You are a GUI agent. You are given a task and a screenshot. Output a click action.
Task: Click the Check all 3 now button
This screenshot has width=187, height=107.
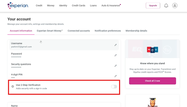click(152, 81)
